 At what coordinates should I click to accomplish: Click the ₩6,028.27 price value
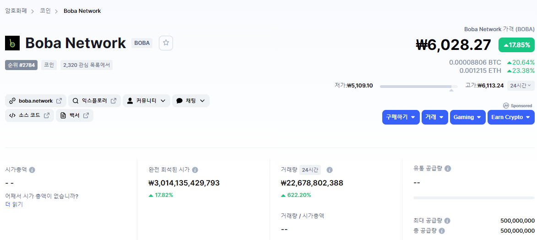(453, 45)
